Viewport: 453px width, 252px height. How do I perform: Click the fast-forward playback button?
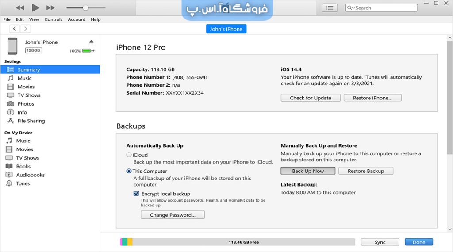pyautogui.click(x=50, y=8)
